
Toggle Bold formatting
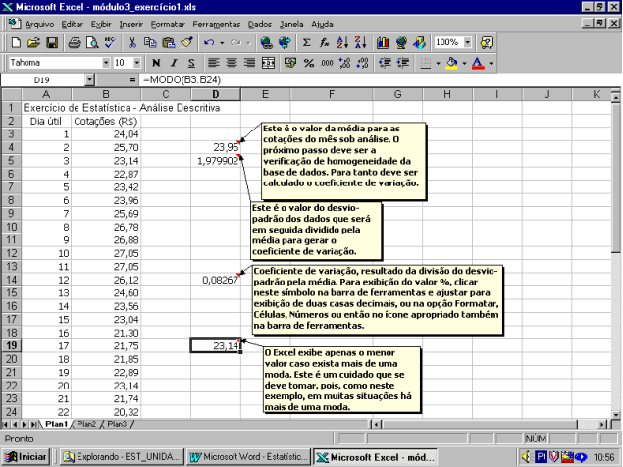click(x=155, y=63)
